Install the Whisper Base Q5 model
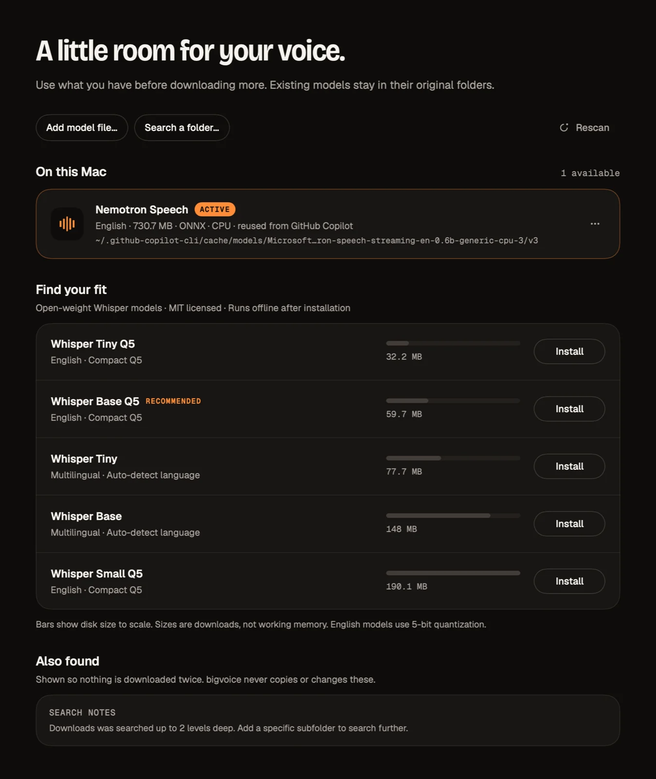The height and width of the screenshot is (779, 656). click(x=569, y=409)
